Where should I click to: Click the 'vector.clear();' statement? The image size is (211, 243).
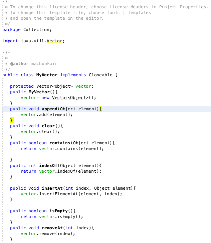pyautogui.click(x=40, y=132)
